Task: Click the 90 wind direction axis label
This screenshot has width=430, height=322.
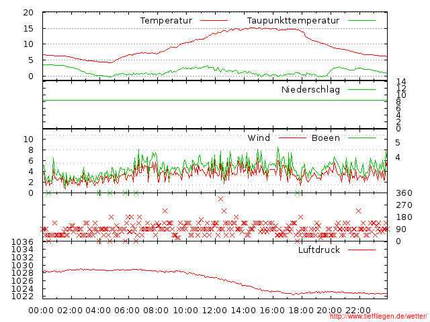Action: 401,229
